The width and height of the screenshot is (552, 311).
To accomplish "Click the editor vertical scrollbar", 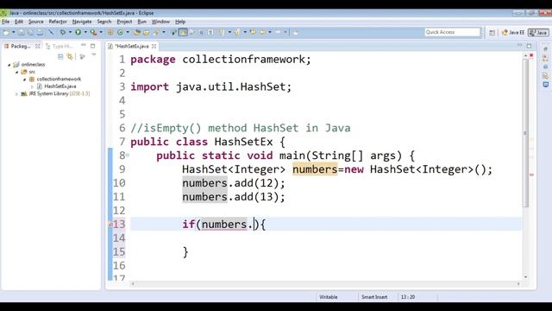I will 525,133.
